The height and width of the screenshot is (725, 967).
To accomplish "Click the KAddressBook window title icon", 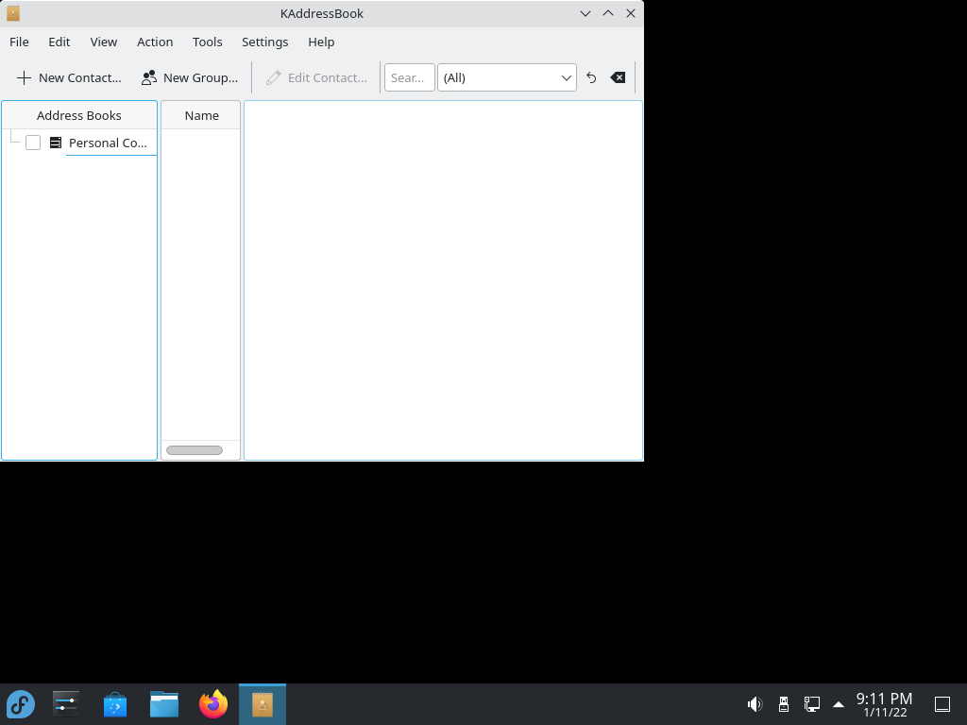I will coord(13,13).
